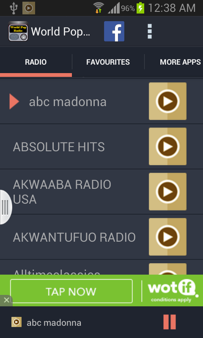Play the abc madonna station

(x=167, y=101)
